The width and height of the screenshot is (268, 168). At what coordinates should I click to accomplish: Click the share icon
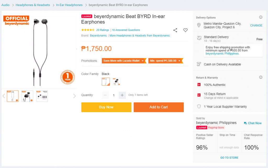pos(175,30)
